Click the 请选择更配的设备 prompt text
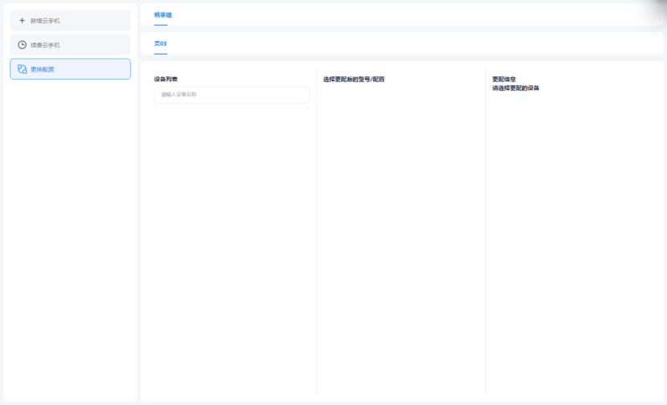 [516, 88]
